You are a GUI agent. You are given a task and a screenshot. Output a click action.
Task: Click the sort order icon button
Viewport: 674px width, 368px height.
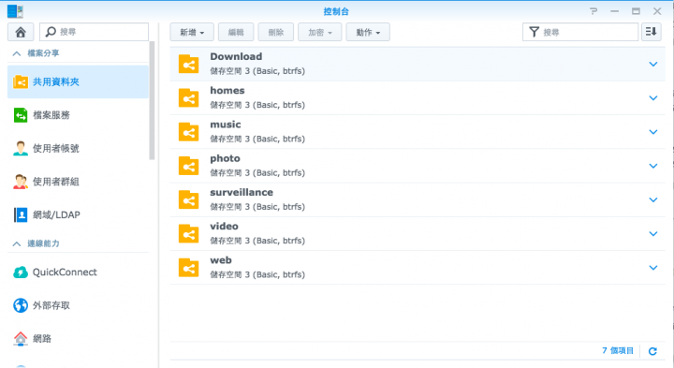click(x=652, y=32)
